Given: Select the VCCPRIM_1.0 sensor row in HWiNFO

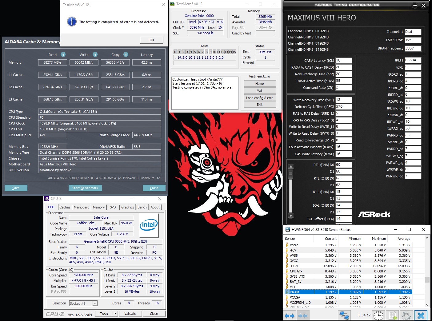Looking at the screenshot, I should pyautogui.click(x=349, y=303).
